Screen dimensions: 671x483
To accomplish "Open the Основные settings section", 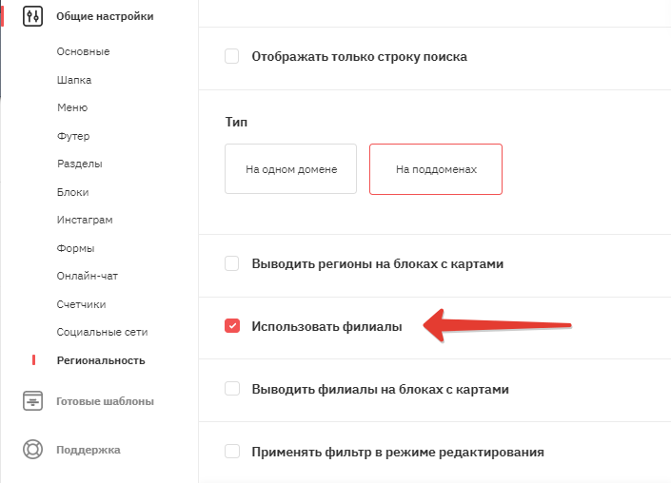I will tap(83, 51).
